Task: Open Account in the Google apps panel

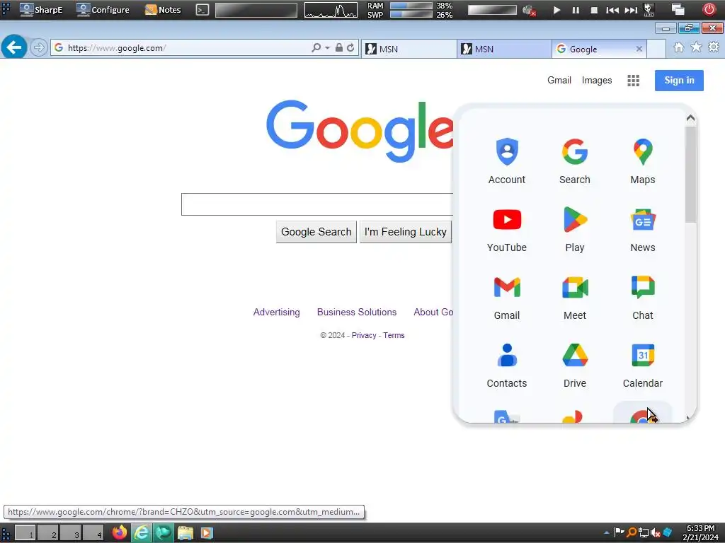Action: [x=507, y=160]
